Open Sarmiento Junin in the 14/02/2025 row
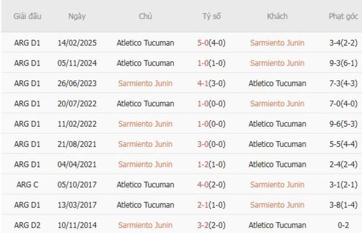 tap(277, 43)
